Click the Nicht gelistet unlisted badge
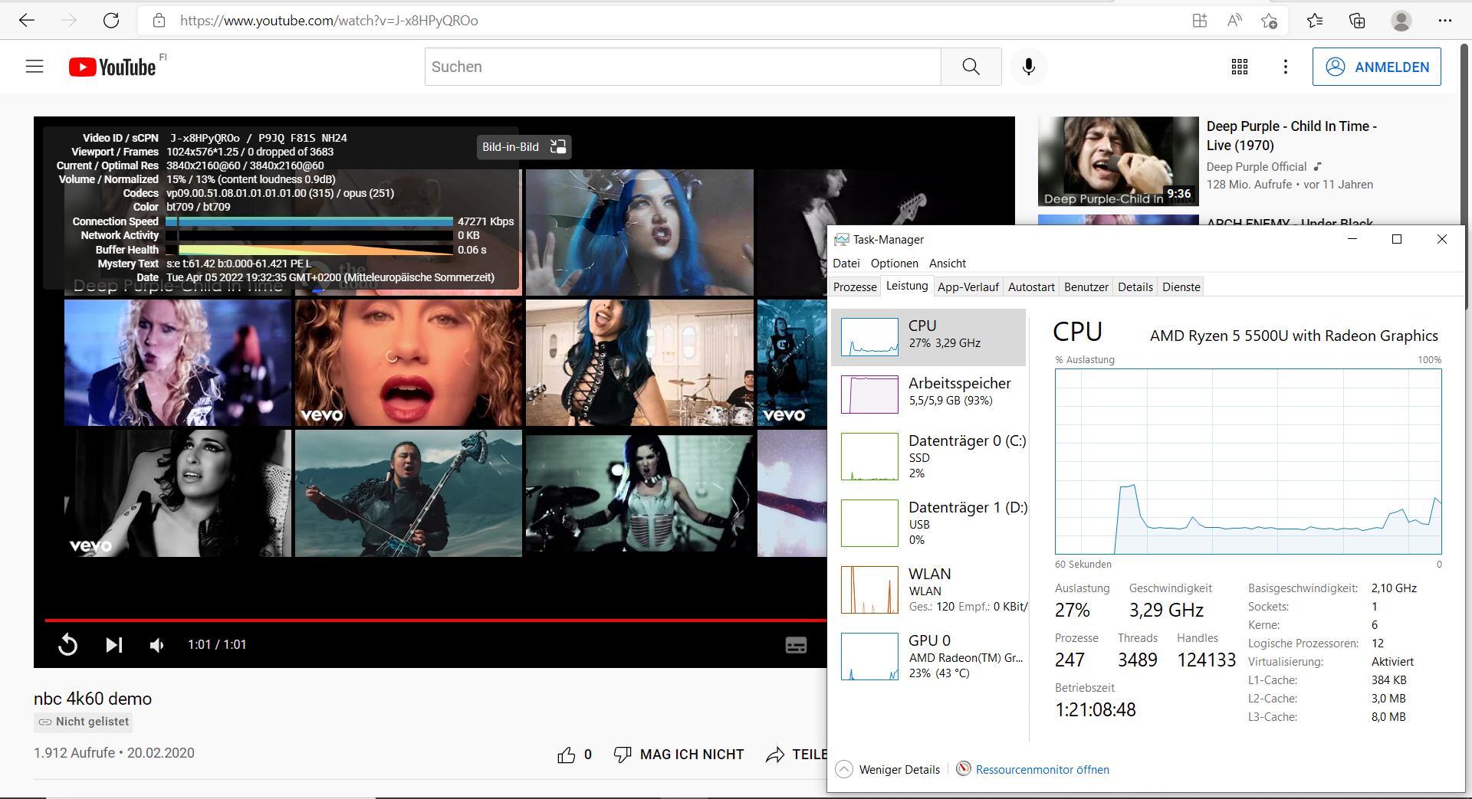 pyautogui.click(x=84, y=722)
